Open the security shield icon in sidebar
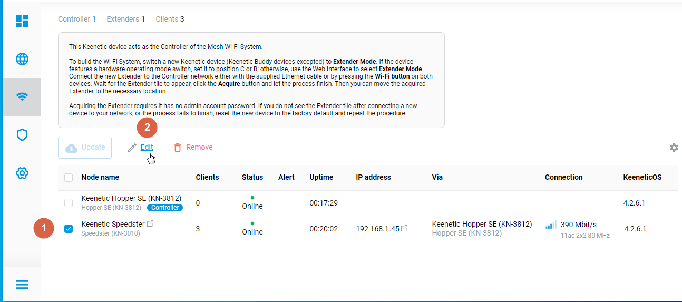This screenshot has height=302, width=682. click(22, 135)
